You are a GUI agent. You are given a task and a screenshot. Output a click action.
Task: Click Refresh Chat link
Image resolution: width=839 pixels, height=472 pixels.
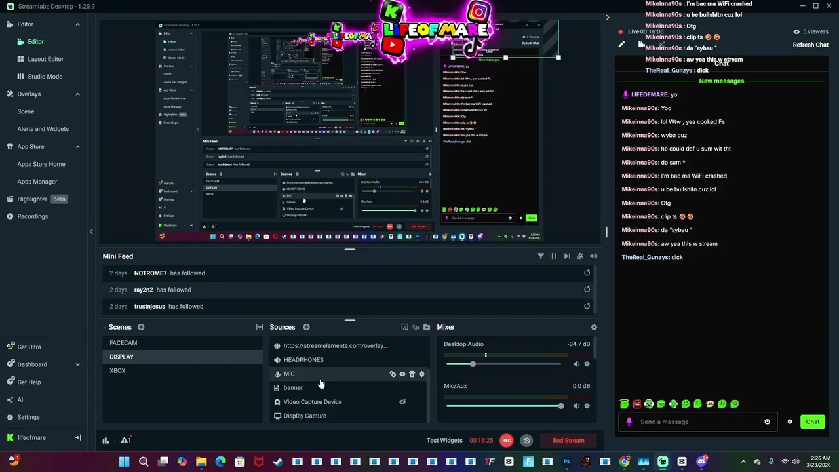[x=811, y=45]
